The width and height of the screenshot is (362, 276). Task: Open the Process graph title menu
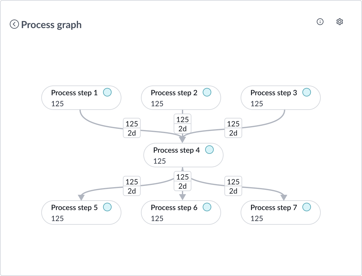click(x=51, y=24)
